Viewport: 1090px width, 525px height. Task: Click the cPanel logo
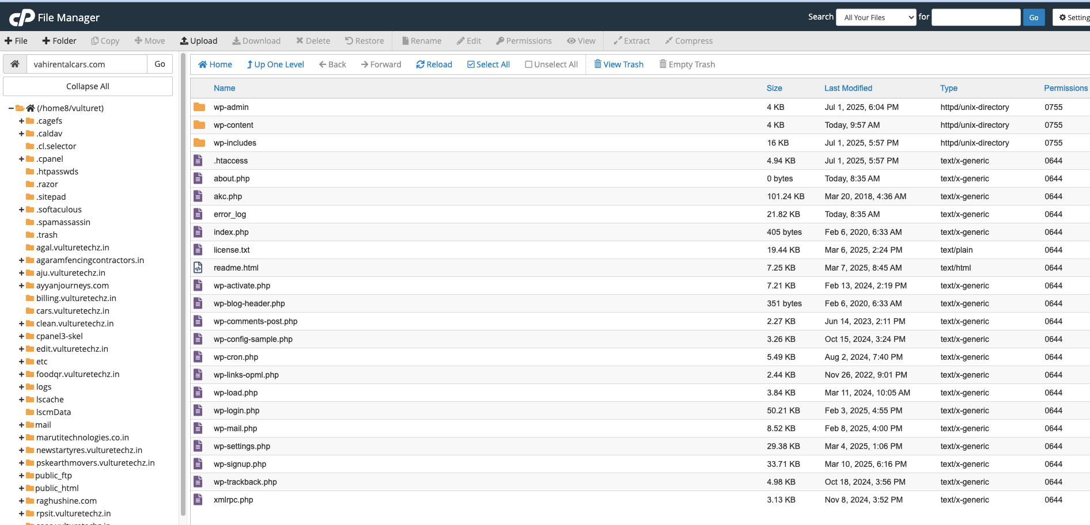pos(22,18)
